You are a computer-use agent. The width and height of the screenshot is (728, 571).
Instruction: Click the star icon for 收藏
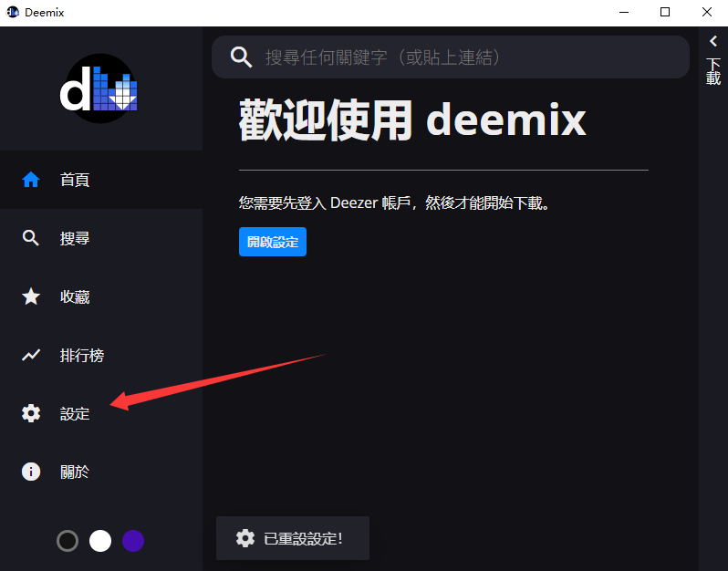tap(31, 296)
